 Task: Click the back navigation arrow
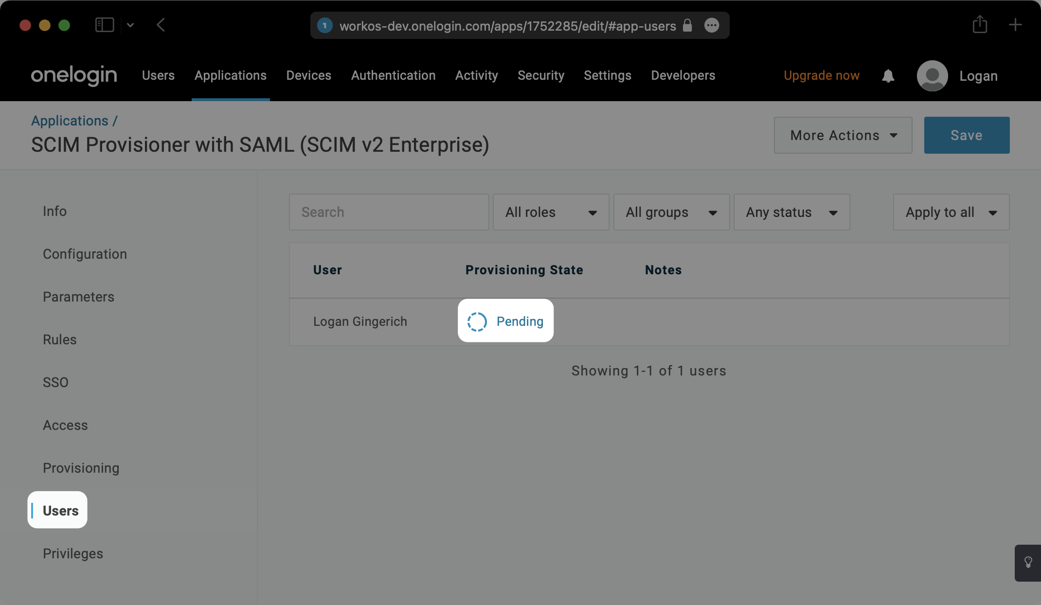click(161, 25)
